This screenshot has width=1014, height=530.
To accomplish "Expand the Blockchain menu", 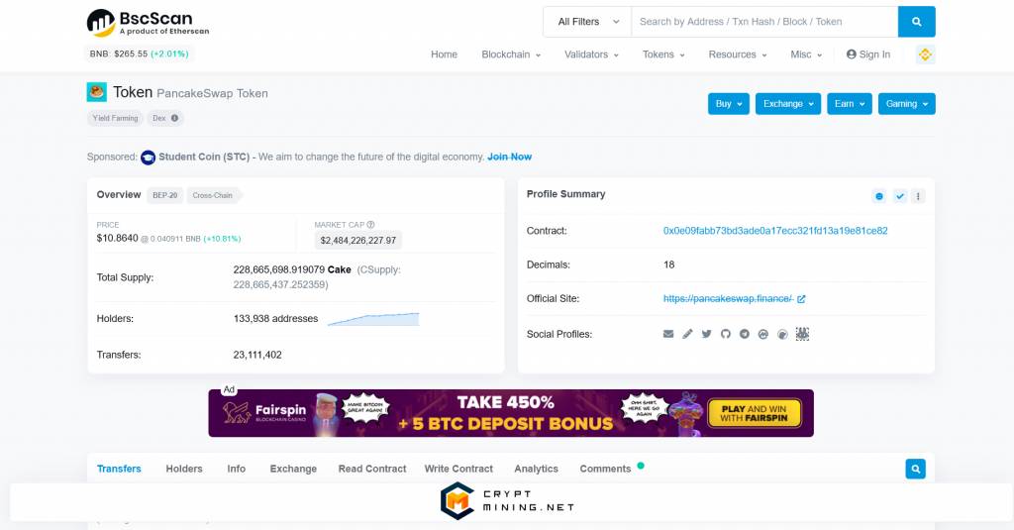I will 511,54.
